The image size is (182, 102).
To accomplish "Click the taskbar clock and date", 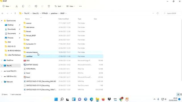I will (x=173, y=99).
